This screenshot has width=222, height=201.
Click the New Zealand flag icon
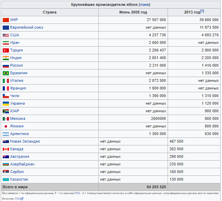(6, 142)
